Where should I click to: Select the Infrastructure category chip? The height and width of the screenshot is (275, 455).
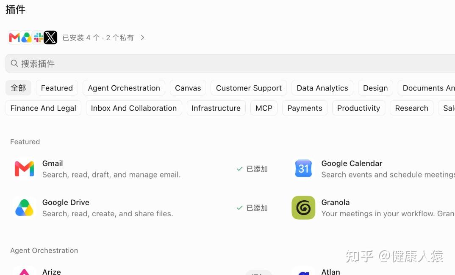point(216,108)
